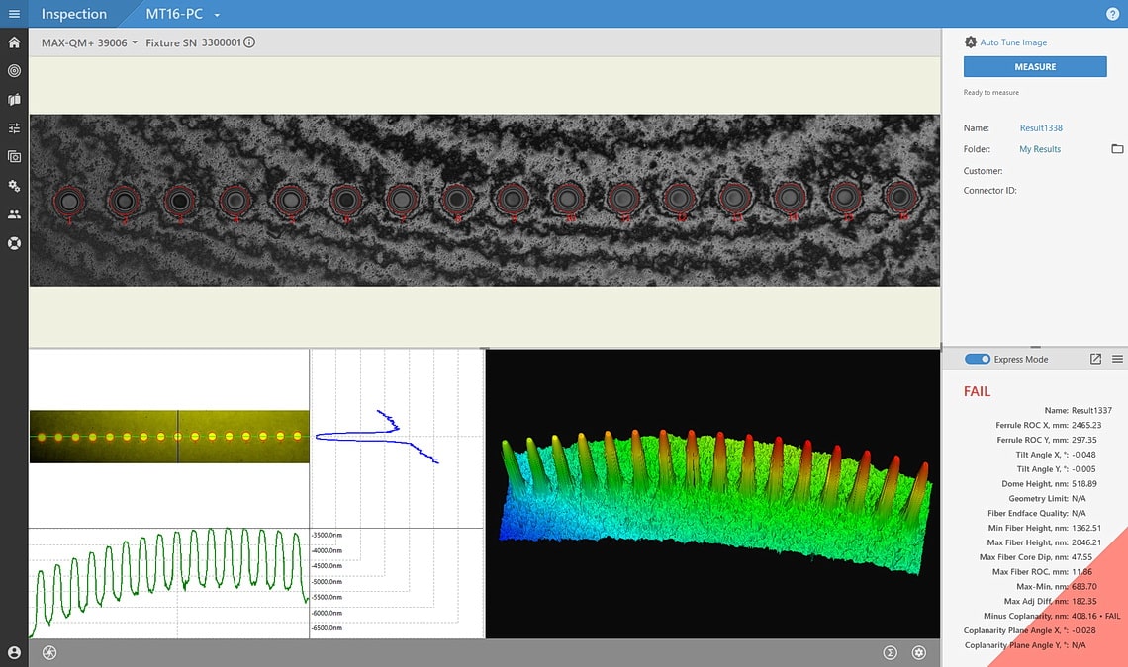
Task: Click the green fiber height profile graph
Action: pos(169,583)
